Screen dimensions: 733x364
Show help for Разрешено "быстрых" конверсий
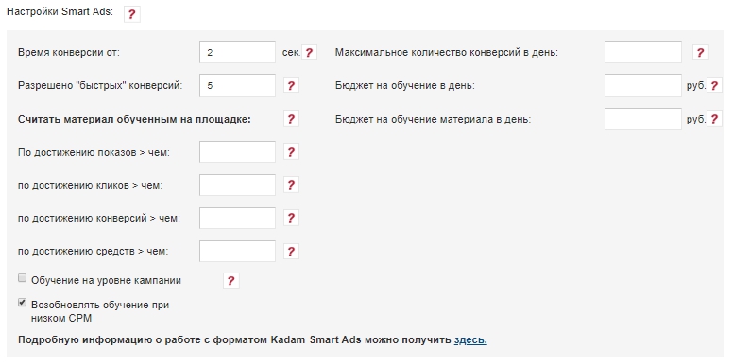tap(291, 86)
